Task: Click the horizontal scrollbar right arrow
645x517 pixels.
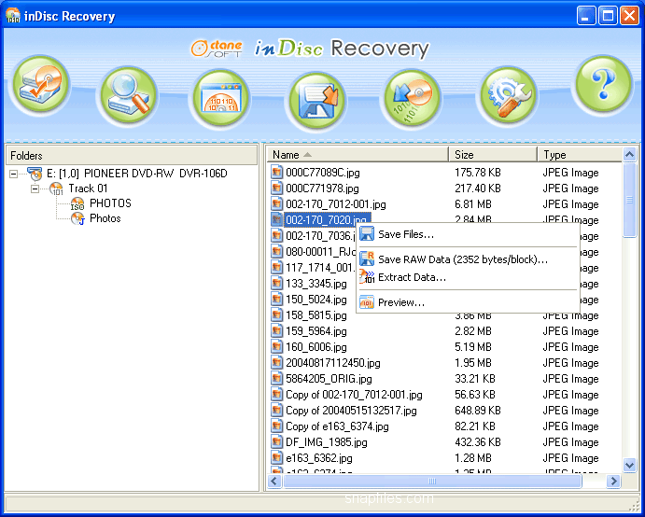Action: [614, 481]
